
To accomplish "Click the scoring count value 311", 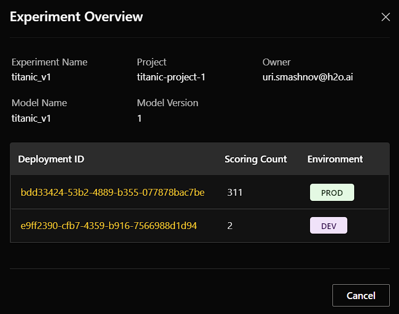I will (235, 192).
